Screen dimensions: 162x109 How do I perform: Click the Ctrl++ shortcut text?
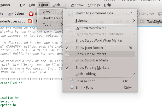(x=128, y=81)
